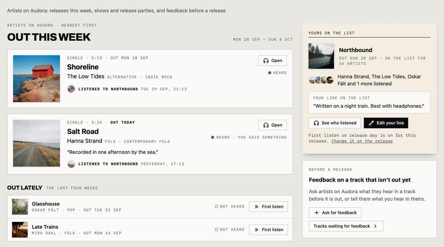Click Not Heard status for Glasshouse
This screenshot has height=247, width=444.
[x=230, y=207]
